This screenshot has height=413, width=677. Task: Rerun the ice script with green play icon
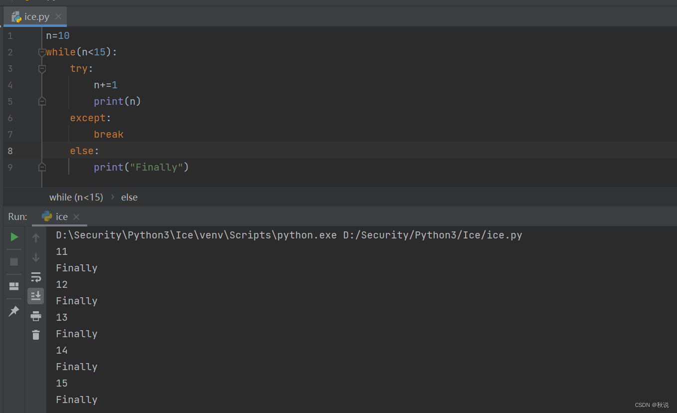pyautogui.click(x=14, y=237)
